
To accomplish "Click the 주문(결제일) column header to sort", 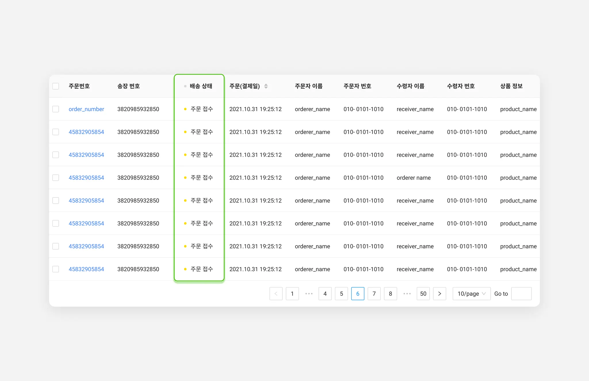I will [244, 86].
